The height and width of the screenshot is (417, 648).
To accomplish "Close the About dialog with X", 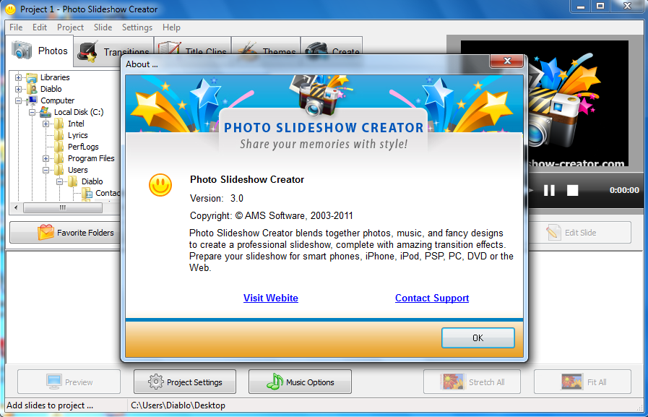I will 507,61.
